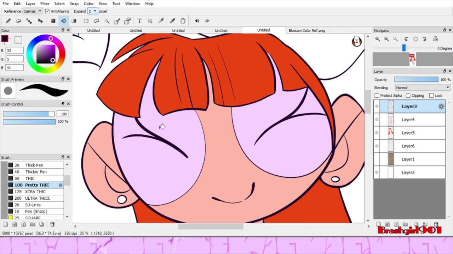Viewport: 453px width, 254px height.
Task: Toggle visibility of Layer6
Action: tap(377, 146)
